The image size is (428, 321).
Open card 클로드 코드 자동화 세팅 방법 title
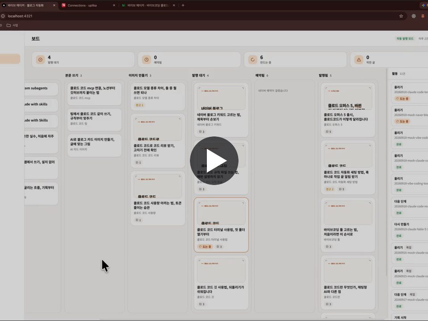click(346, 174)
